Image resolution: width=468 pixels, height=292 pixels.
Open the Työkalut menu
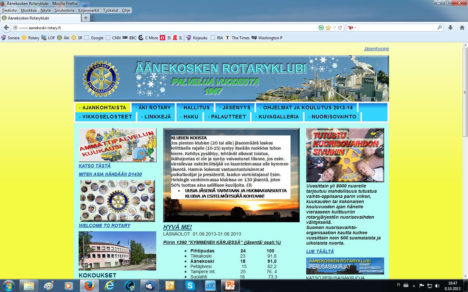[x=110, y=10]
